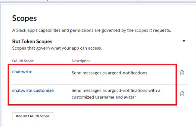The height and width of the screenshot is (127, 196).
Task: Click 'Send messages' in the chat:write.customize row
Action: click(84, 90)
